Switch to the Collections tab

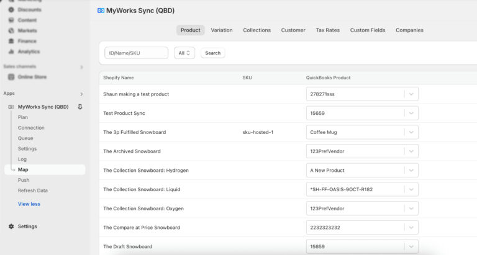coord(257,30)
